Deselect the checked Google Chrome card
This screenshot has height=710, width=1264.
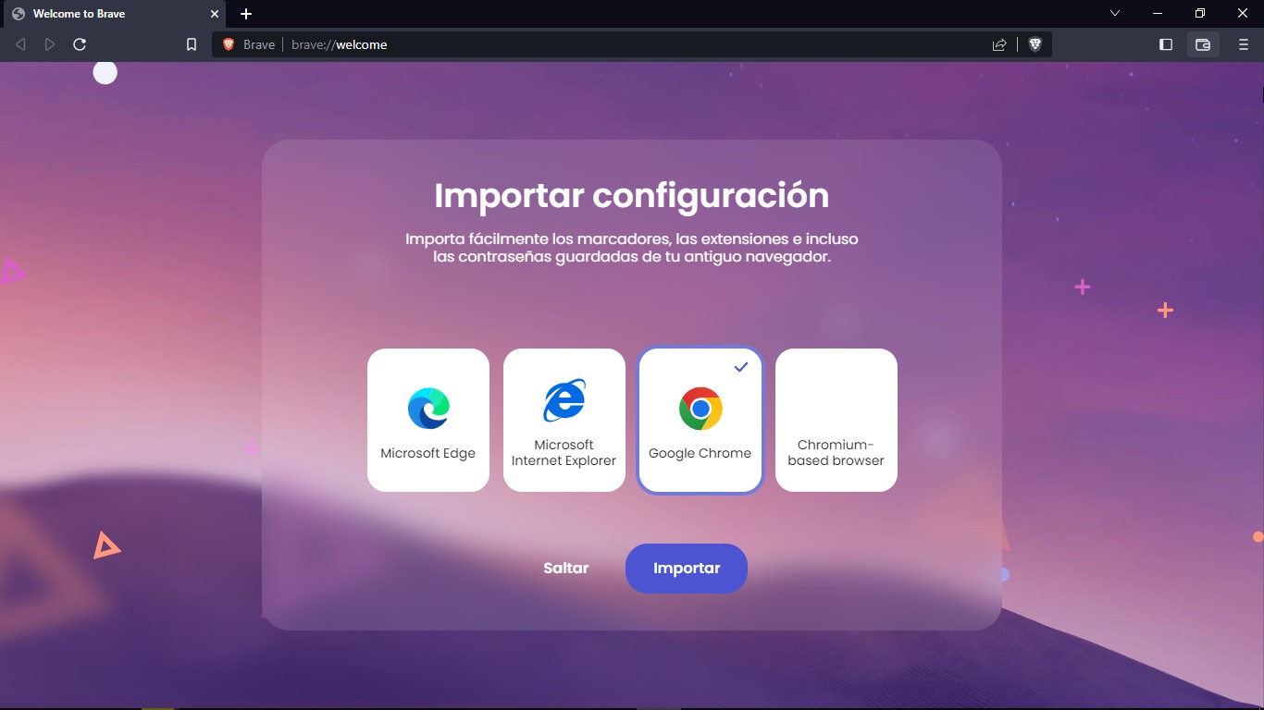(700, 420)
